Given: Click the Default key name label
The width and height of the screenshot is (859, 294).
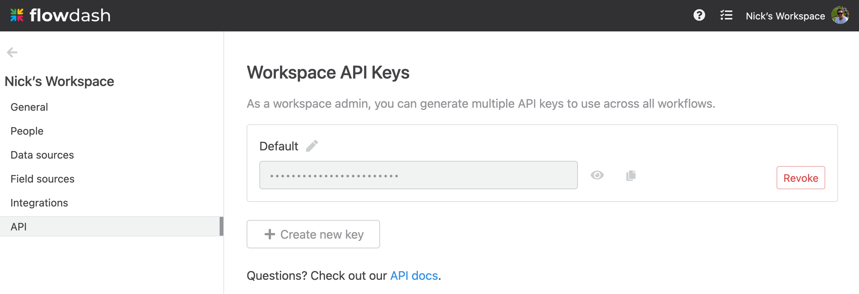Looking at the screenshot, I should click(279, 146).
